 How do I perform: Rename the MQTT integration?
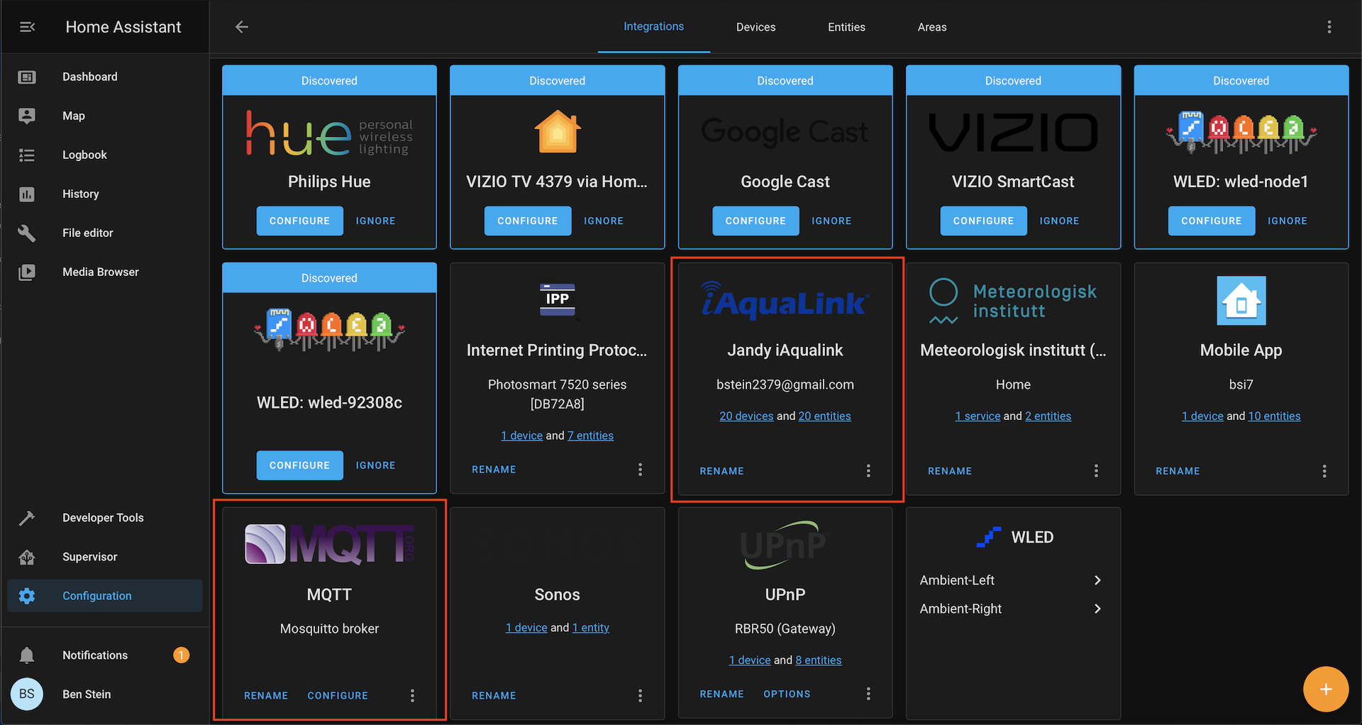[x=266, y=696]
